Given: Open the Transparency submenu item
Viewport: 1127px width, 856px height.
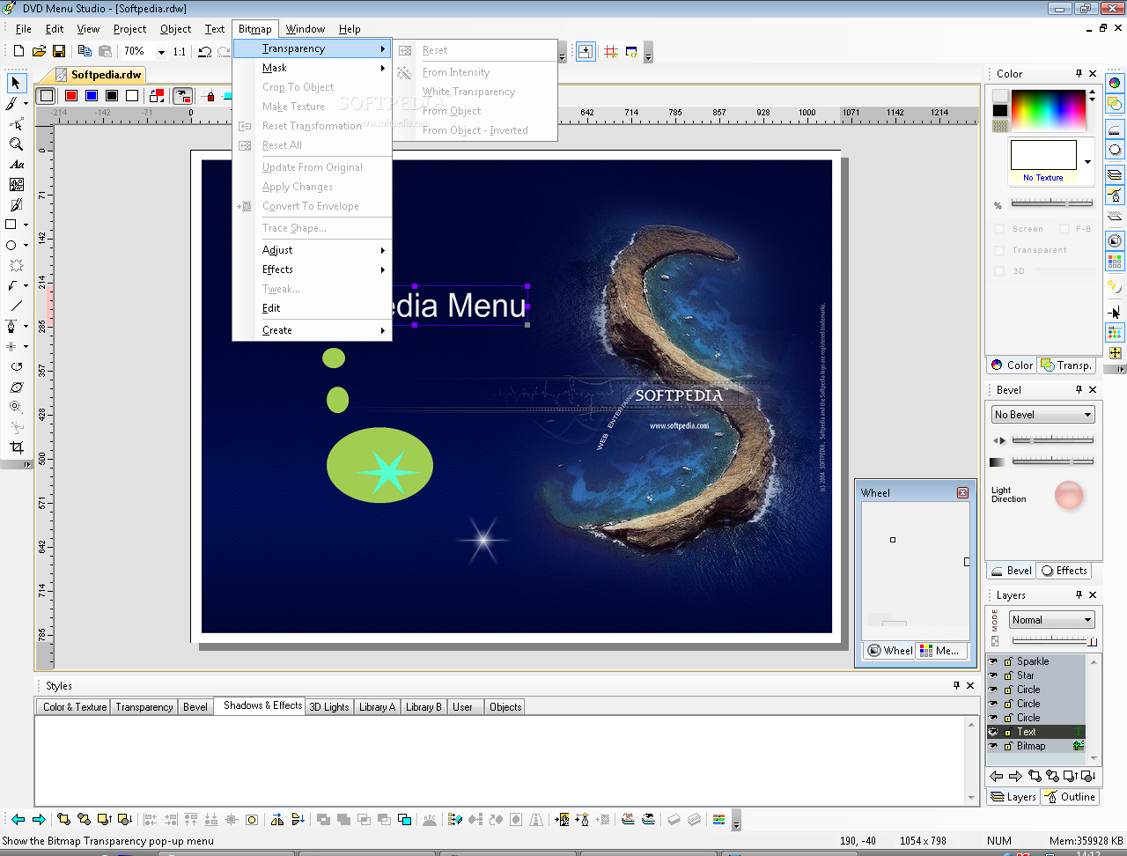Looking at the screenshot, I should click(x=313, y=48).
